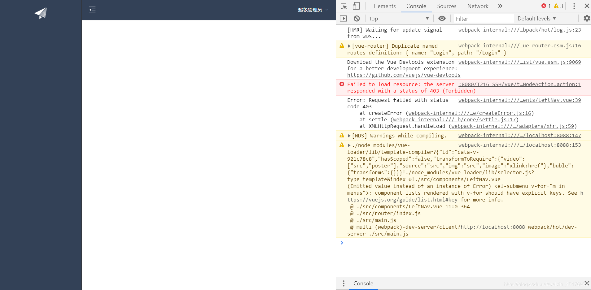Clear the console with the ban icon
This screenshot has height=290, width=591.
click(x=357, y=19)
